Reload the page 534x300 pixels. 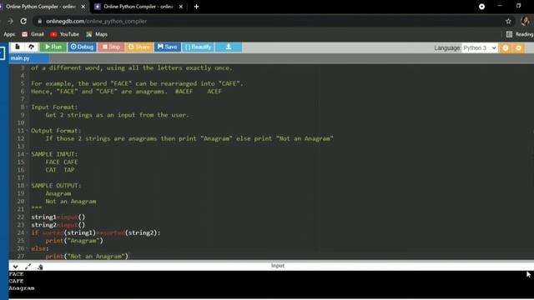point(23,21)
